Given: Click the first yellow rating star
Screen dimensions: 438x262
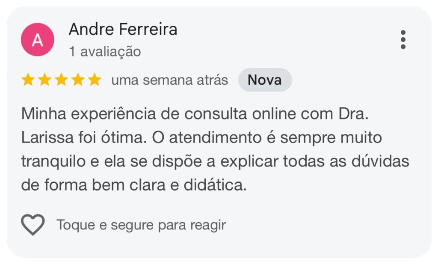Looking at the screenshot, I should point(28,80).
